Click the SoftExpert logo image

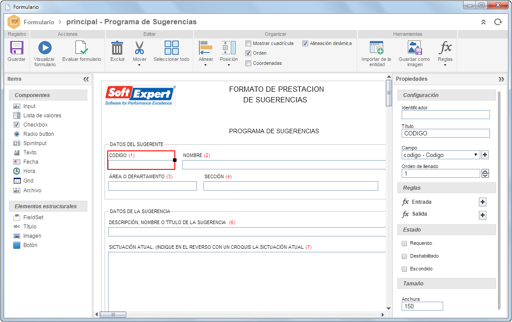pyautogui.click(x=140, y=96)
